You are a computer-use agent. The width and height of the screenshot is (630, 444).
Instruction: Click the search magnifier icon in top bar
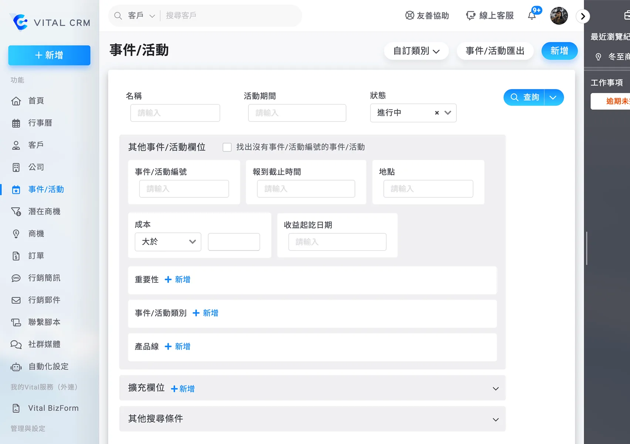tap(118, 16)
